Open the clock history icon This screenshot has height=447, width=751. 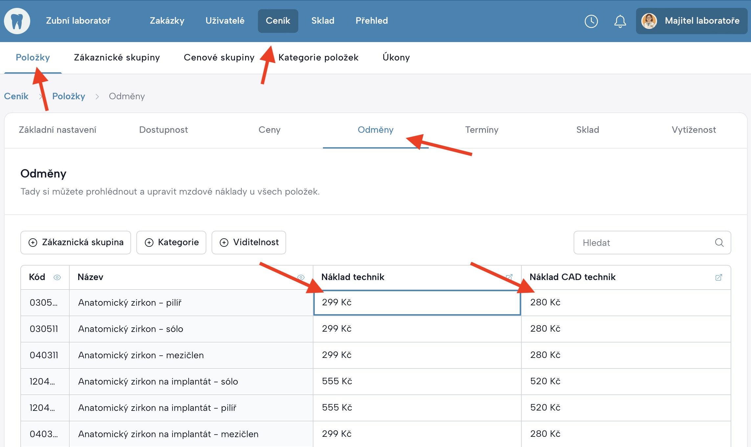pos(591,21)
